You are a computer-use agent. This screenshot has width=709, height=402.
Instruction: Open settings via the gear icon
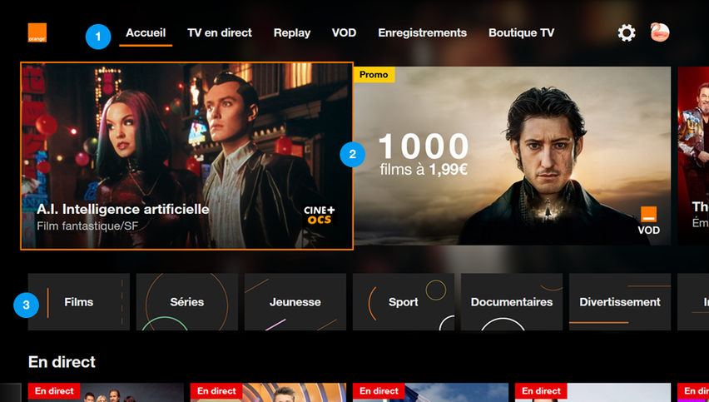(627, 32)
